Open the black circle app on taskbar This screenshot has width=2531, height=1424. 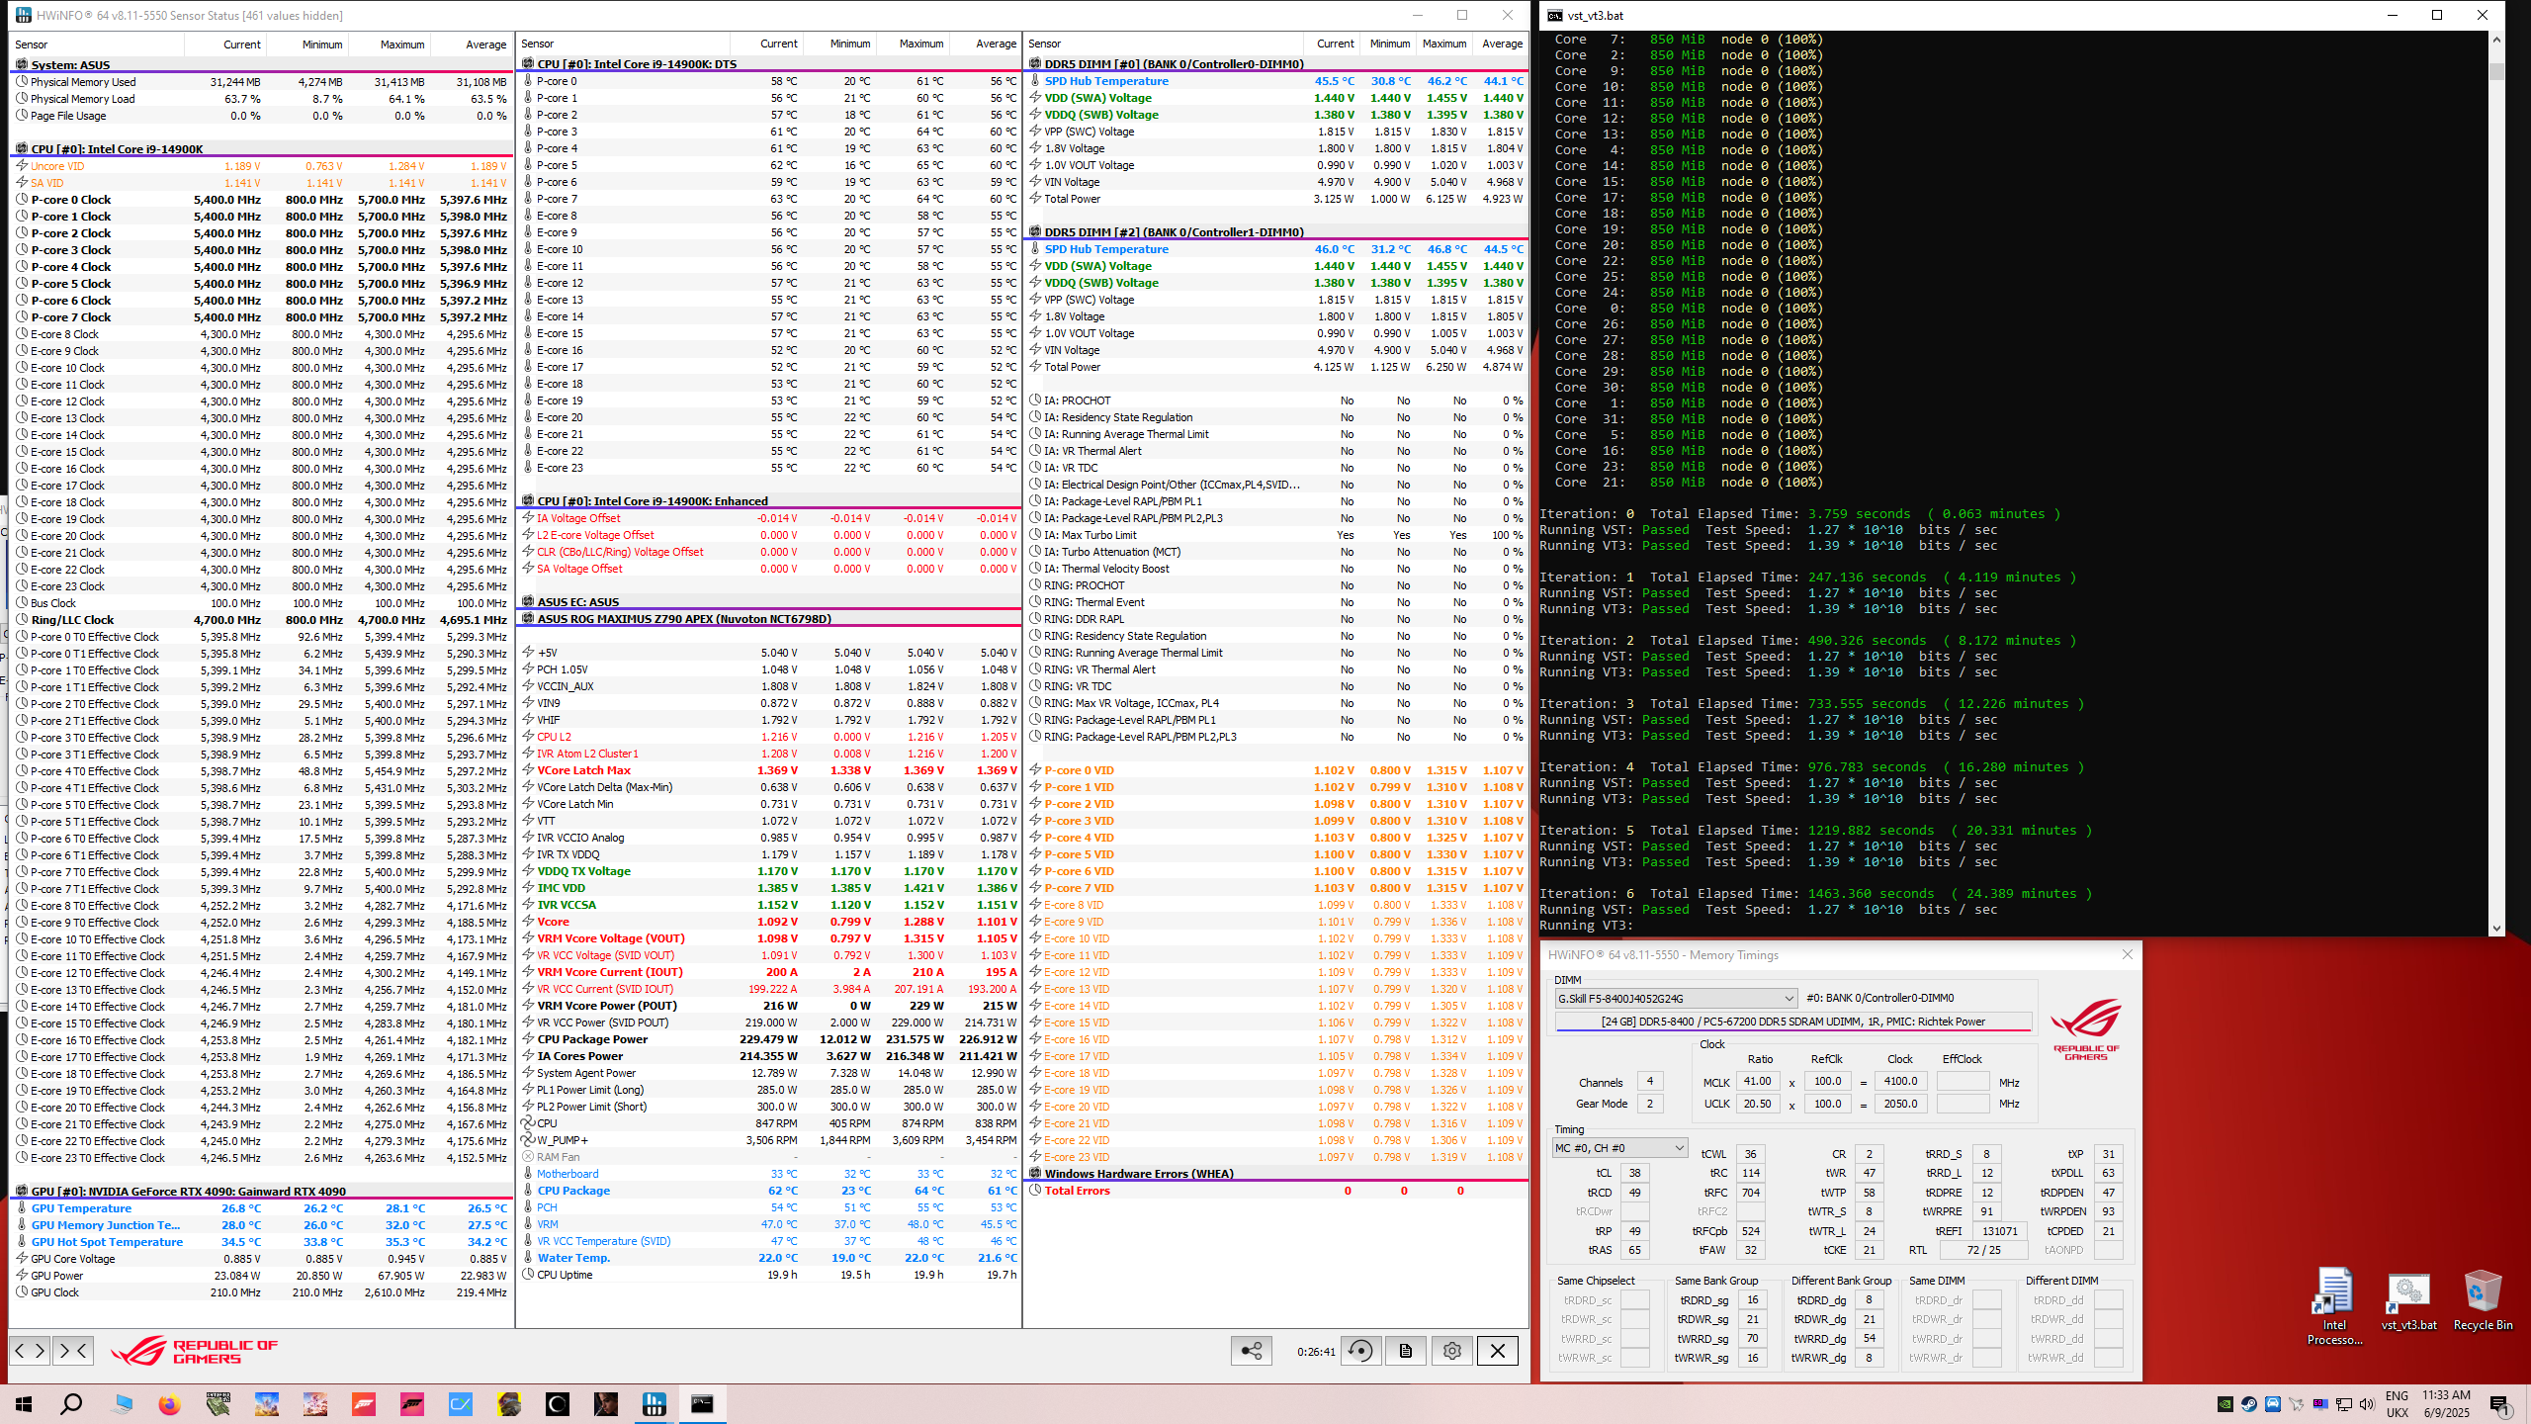point(558,1404)
